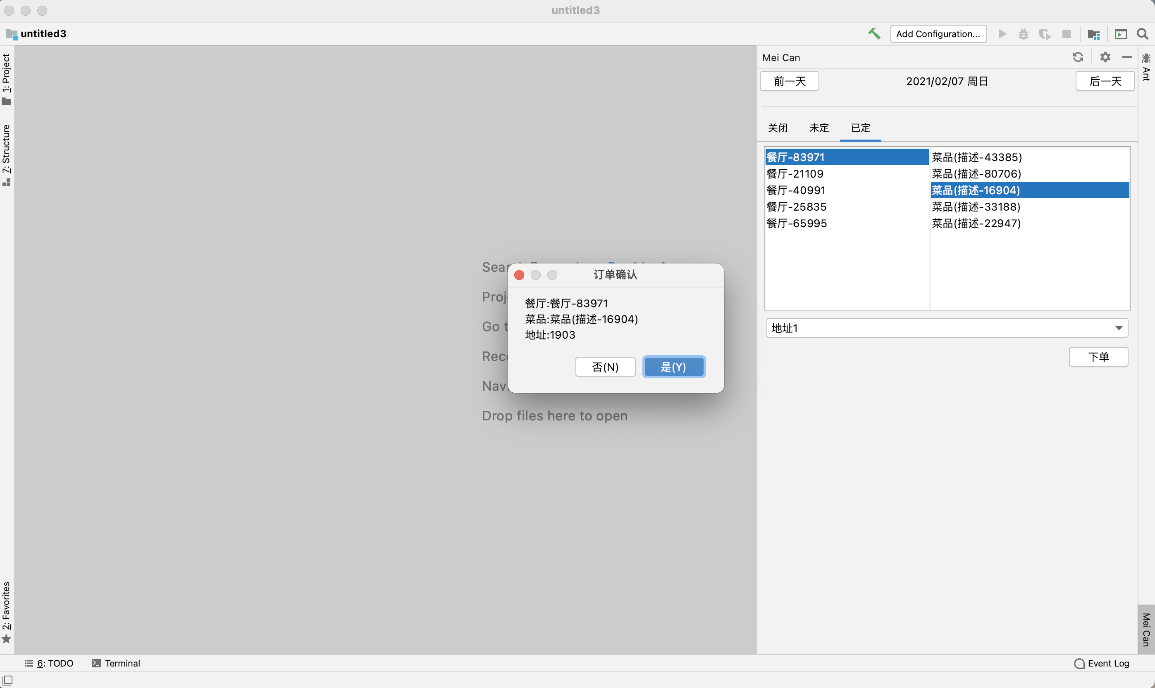Click the Search Everywhere magnifier icon
Screen dimensions: 1155x688
point(1143,34)
